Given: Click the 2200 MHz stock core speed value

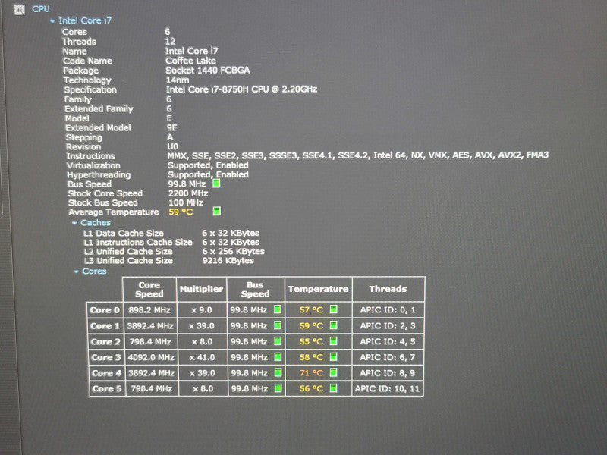Looking at the screenshot, I should [x=188, y=193].
